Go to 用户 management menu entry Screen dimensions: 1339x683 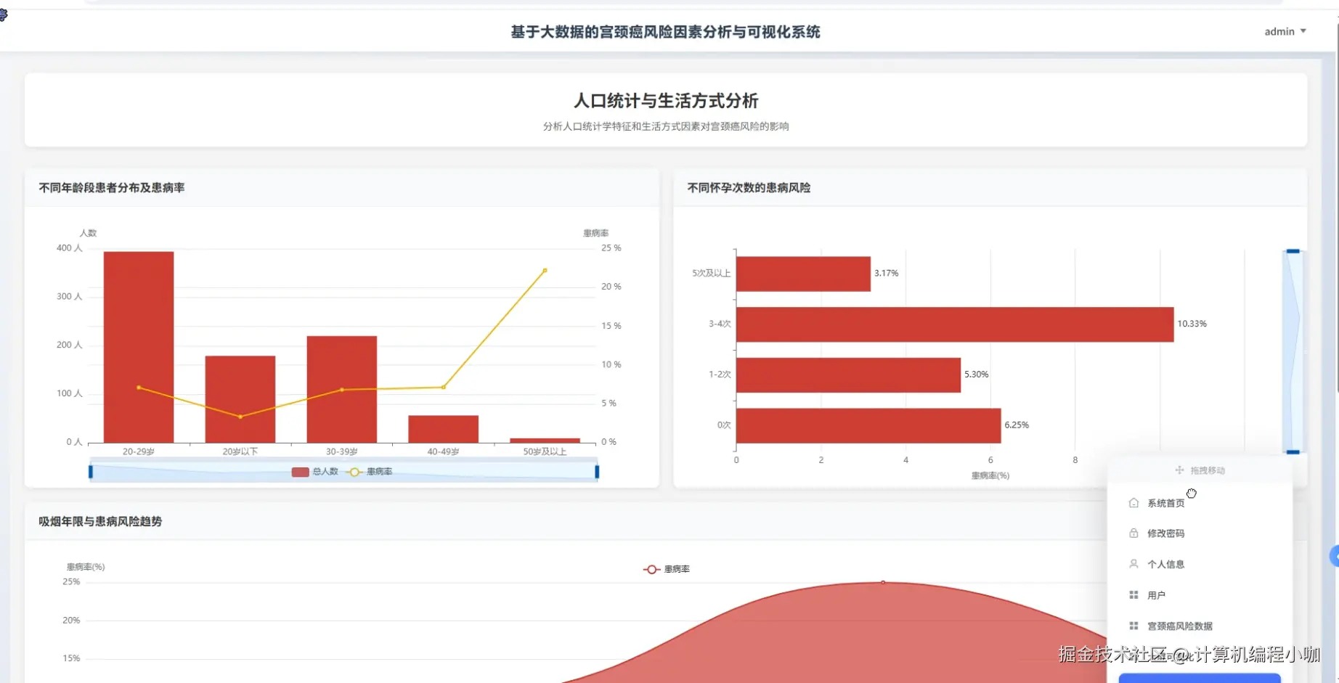[1200, 595]
